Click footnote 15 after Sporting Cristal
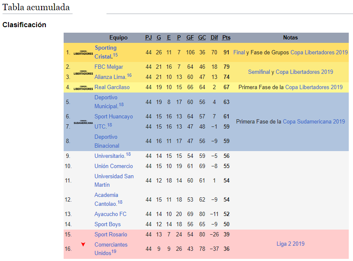Image resolution: width=353 pixels, height=261 pixels. tap(115, 55)
